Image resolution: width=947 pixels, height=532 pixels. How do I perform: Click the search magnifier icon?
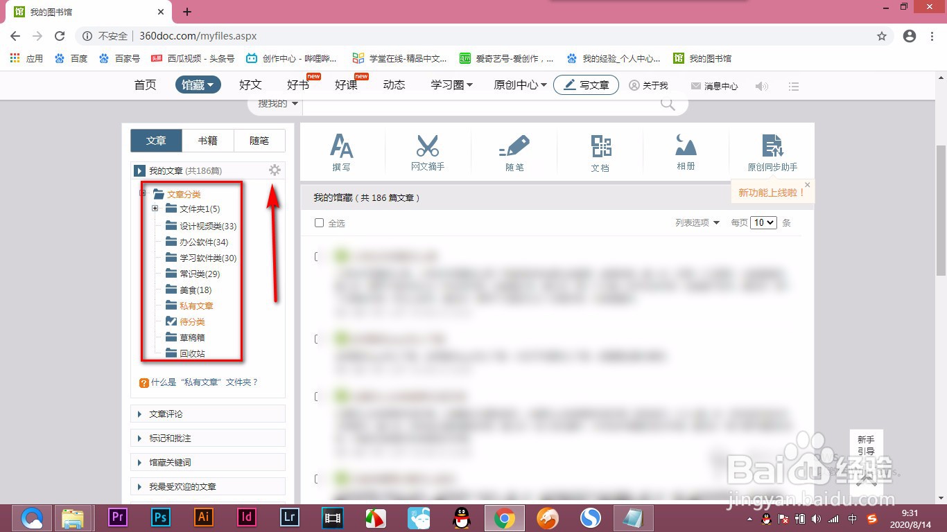[667, 103]
